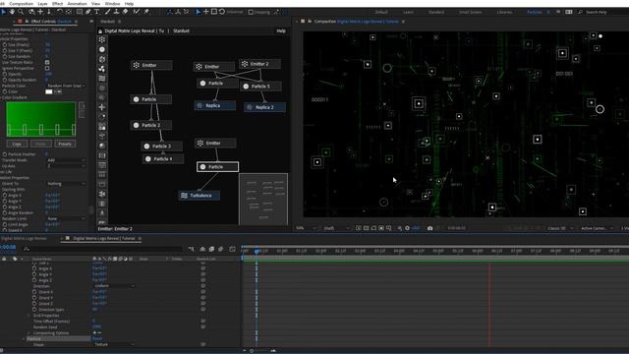Image resolution: width=629 pixels, height=354 pixels.
Task: Select the Pen tool
Action: point(87,12)
